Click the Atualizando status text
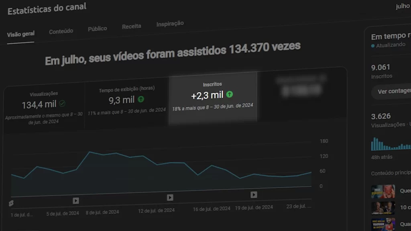This screenshot has width=411, height=231. point(391,45)
